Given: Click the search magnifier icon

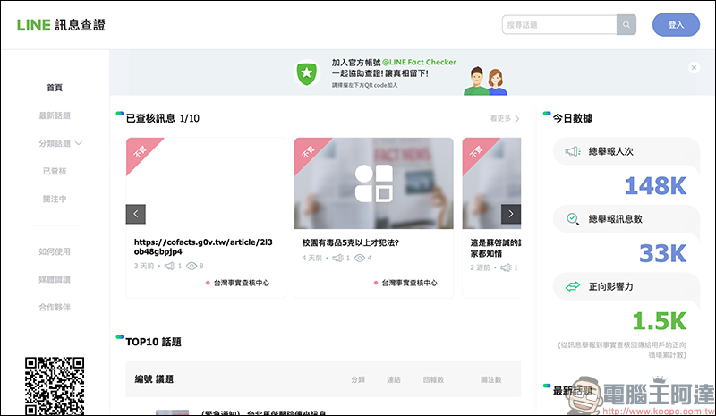Looking at the screenshot, I should coord(626,25).
